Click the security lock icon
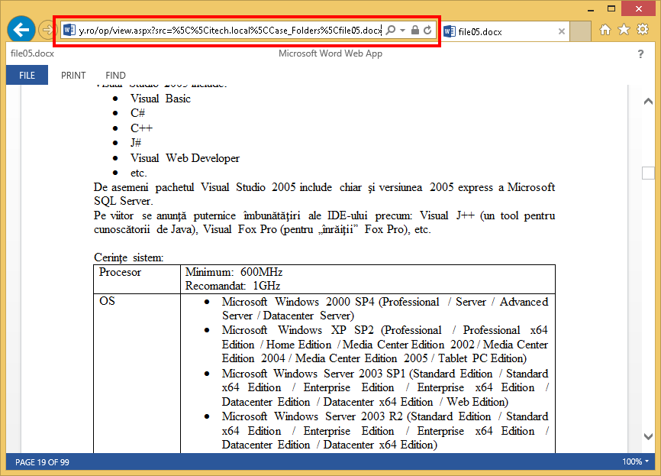Viewport: 661px width, 476px height. [x=415, y=30]
